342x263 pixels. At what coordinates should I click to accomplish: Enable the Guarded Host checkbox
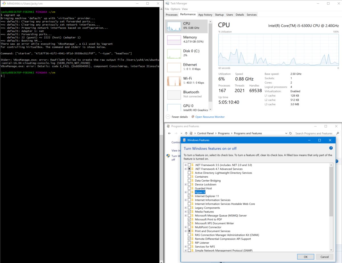click(189, 188)
